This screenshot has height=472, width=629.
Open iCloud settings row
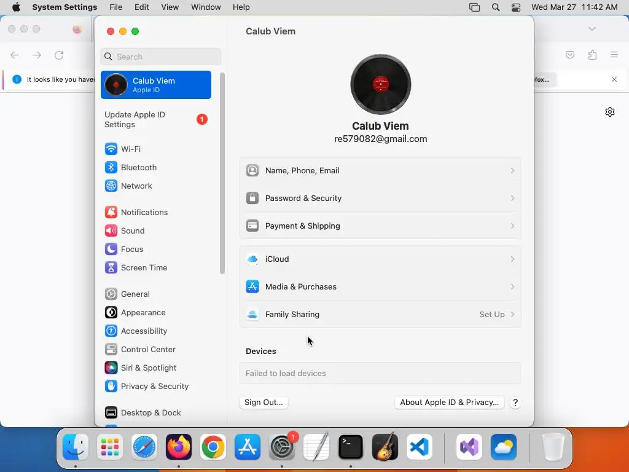[380, 259]
